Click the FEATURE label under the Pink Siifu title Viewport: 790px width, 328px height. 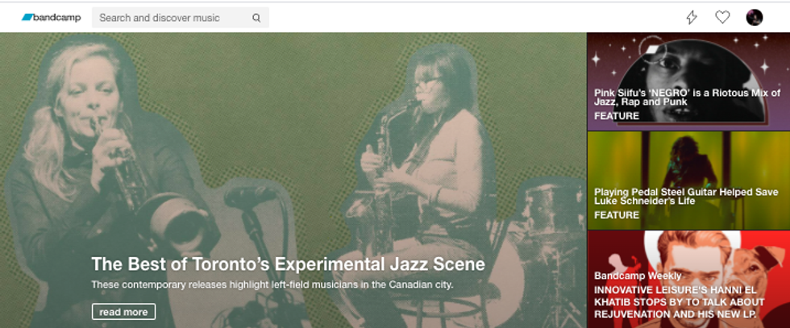(617, 116)
